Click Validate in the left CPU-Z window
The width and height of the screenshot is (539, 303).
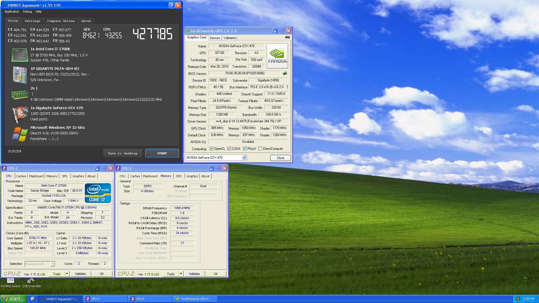pyautogui.click(x=80, y=274)
